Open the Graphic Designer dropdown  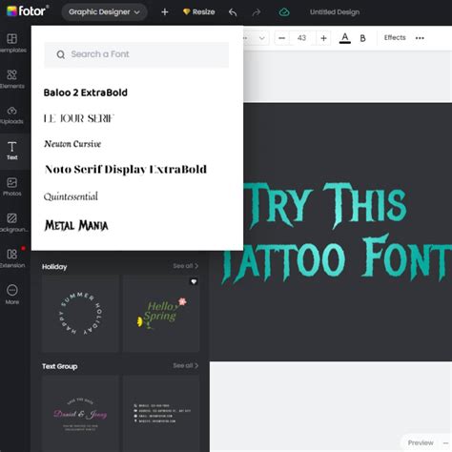point(104,12)
